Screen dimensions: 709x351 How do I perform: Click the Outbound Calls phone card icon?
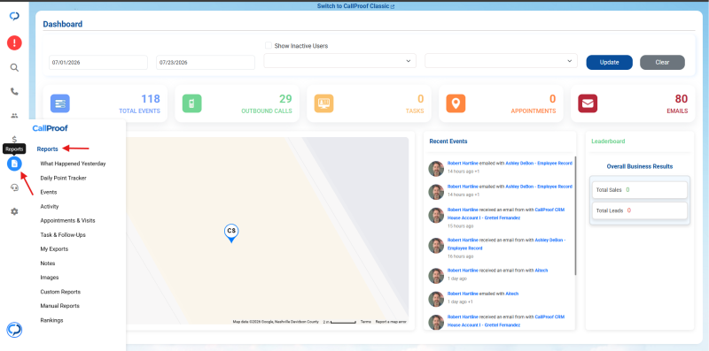coord(191,103)
